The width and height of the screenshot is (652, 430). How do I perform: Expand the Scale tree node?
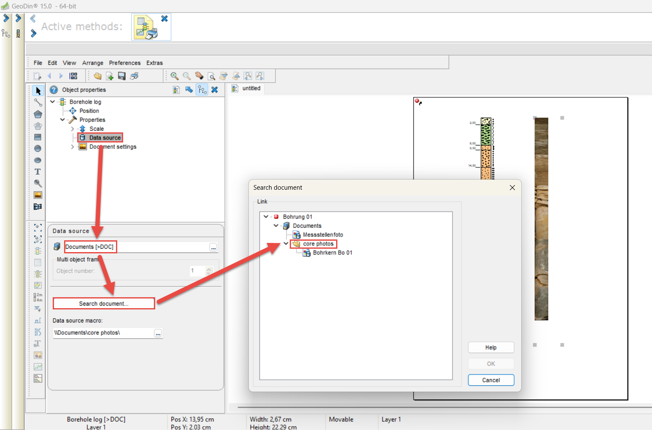coord(73,129)
